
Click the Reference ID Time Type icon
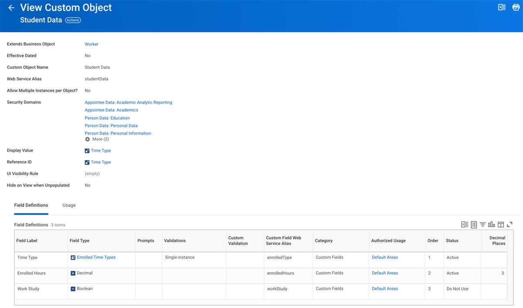tap(87, 162)
